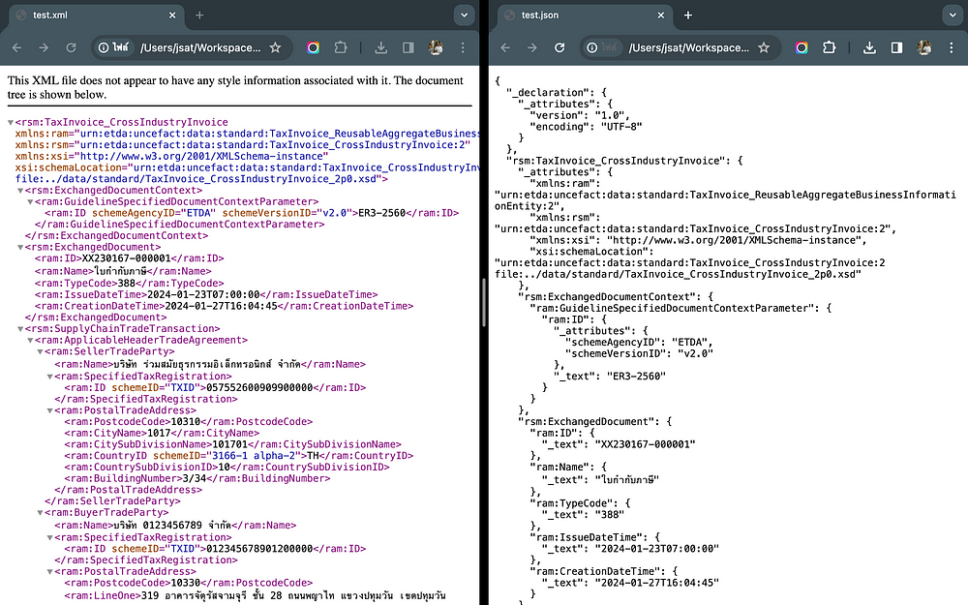The width and height of the screenshot is (968, 605).
Task: Collapse the rsm:SupplyChainTradeTransaction node
Action: [20, 329]
